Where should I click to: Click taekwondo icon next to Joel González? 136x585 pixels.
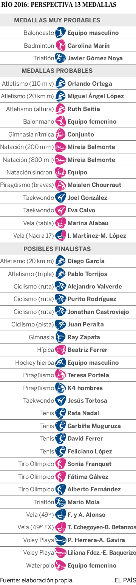click(x=60, y=198)
